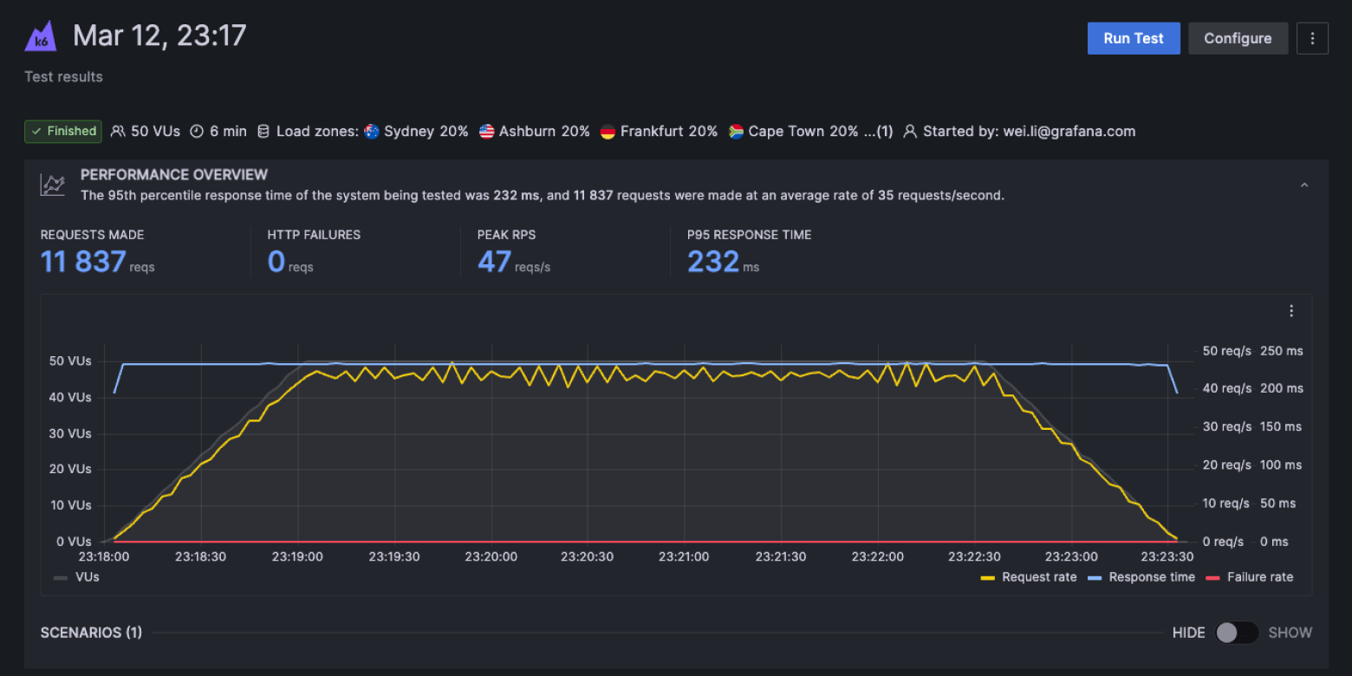
Task: Open the chart panel kebab menu
Action: point(1291,310)
